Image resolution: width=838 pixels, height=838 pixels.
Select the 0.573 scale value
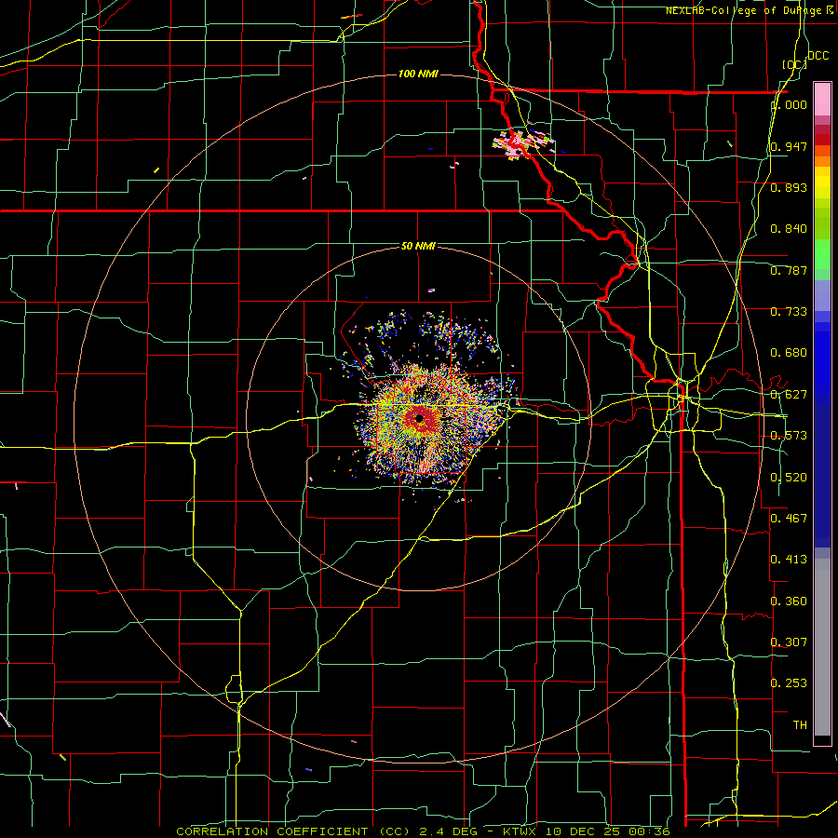(789, 436)
